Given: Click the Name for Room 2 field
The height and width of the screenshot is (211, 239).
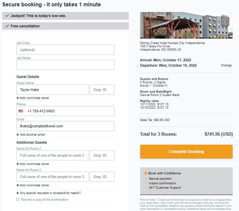Looking at the screenshot, I should (x=53, y=155).
